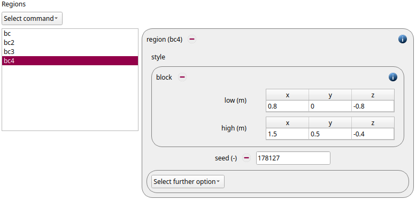The width and height of the screenshot is (416, 200).
Task: Click y column header of high table
Action: [330, 123]
